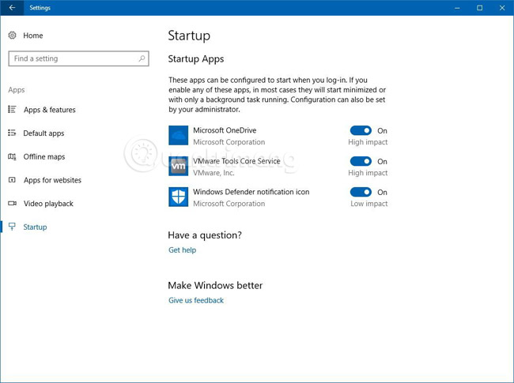
Task: Click VMware, Inc. publisher text
Action: [214, 173]
